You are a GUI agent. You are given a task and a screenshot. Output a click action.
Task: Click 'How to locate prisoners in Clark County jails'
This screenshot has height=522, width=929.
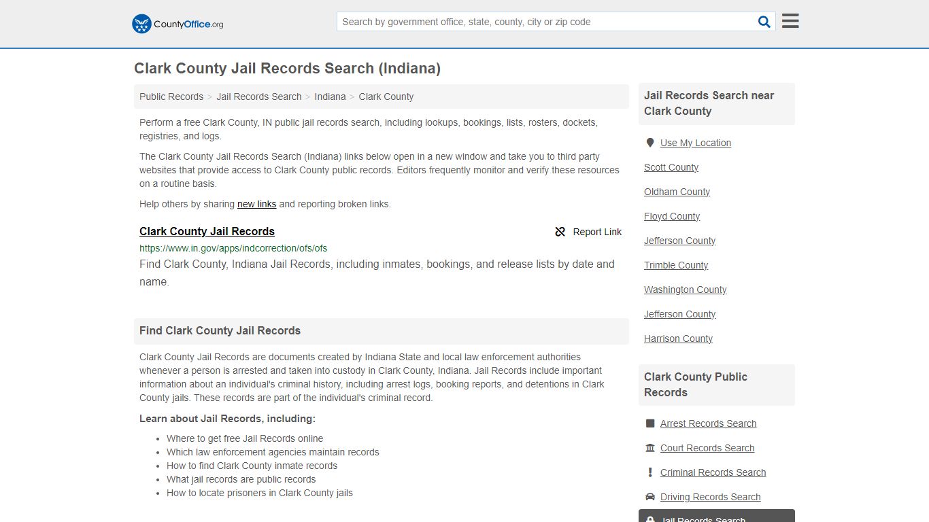[x=260, y=493]
